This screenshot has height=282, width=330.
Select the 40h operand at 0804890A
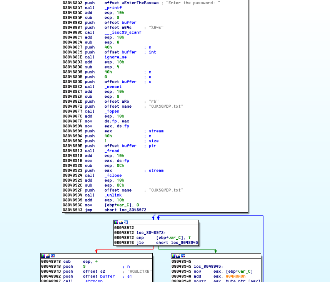(108, 136)
